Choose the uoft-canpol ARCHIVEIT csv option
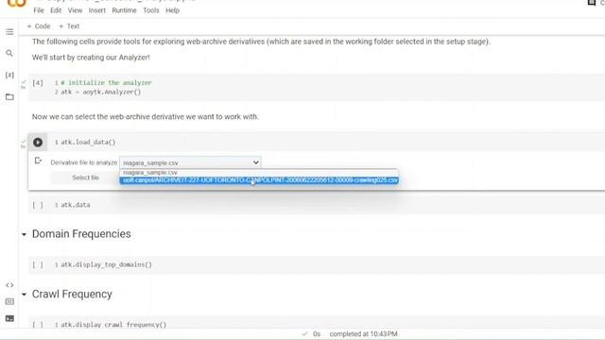The width and height of the screenshot is (605, 340). pyautogui.click(x=258, y=180)
